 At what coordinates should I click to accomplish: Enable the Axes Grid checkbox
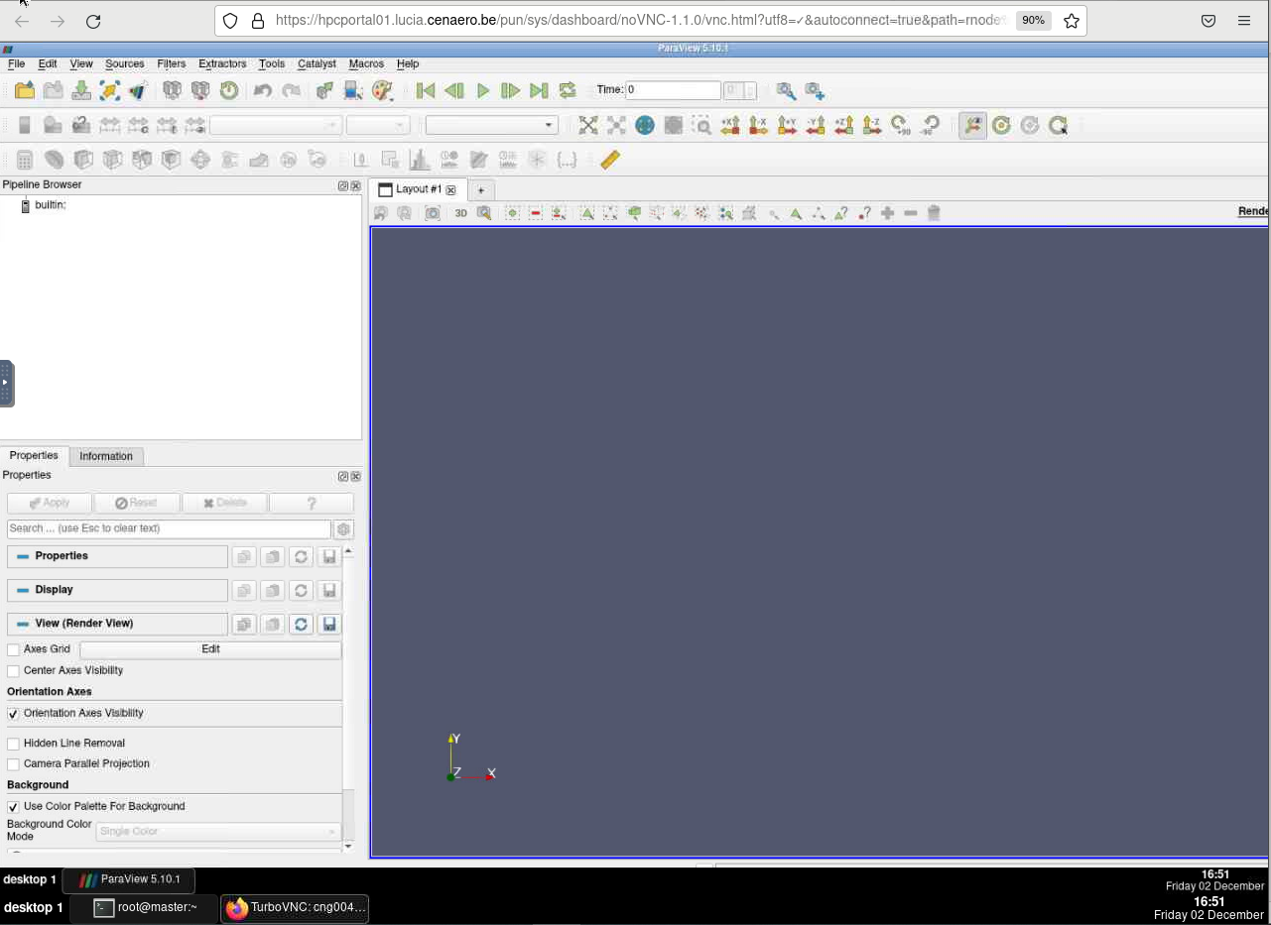(x=13, y=650)
